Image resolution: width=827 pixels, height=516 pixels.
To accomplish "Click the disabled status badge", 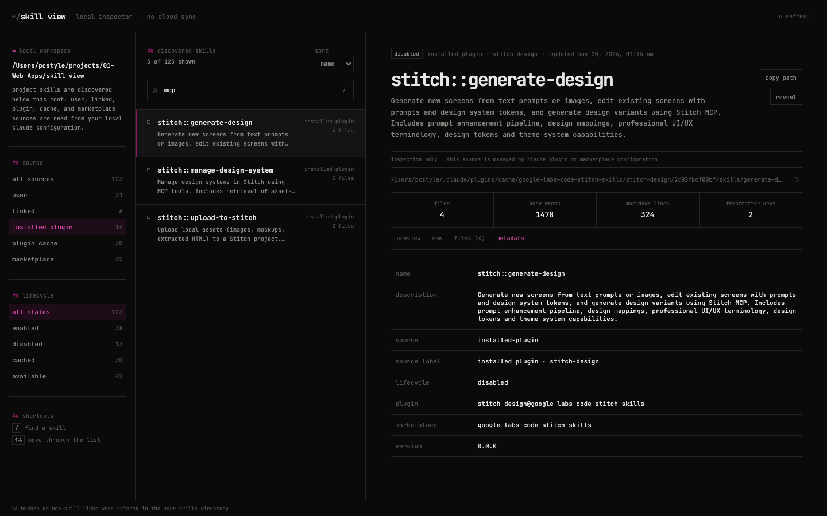I will pos(407,54).
